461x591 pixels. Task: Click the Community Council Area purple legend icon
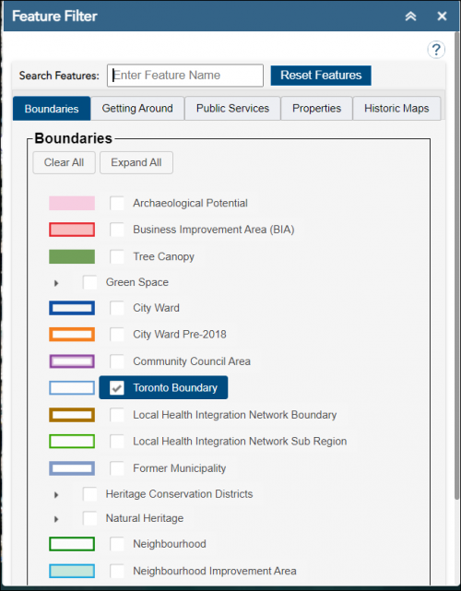point(72,361)
